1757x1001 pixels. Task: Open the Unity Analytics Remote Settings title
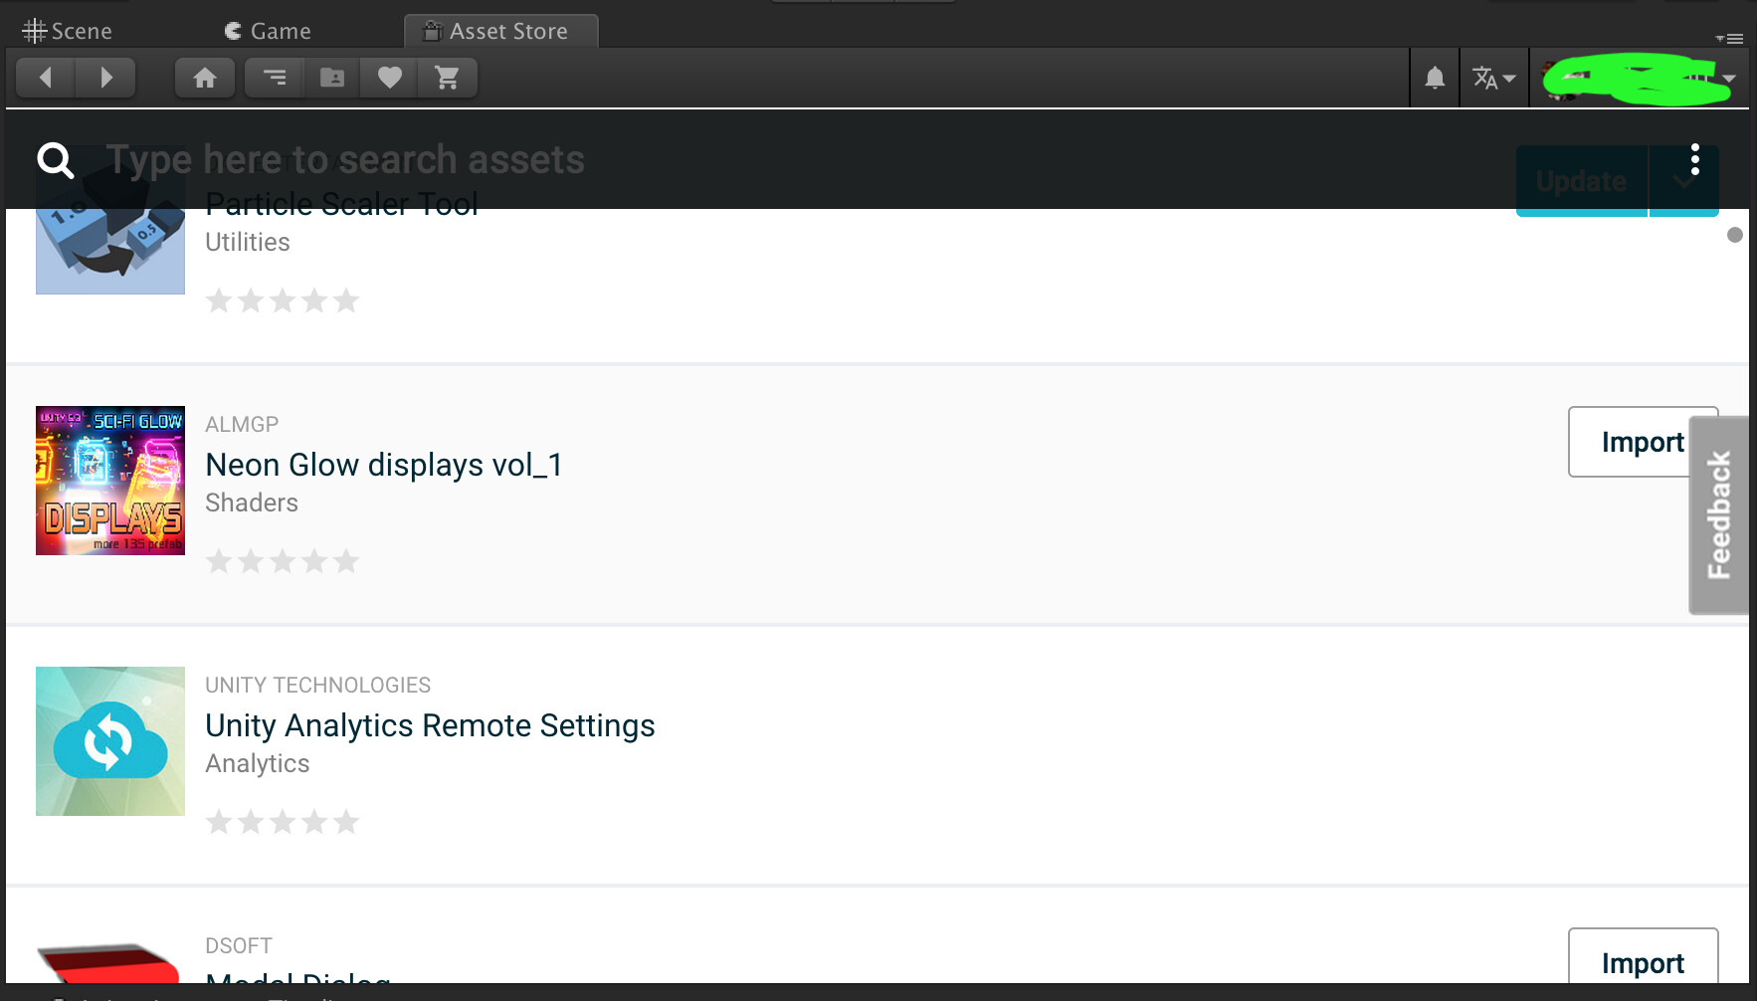(x=430, y=725)
